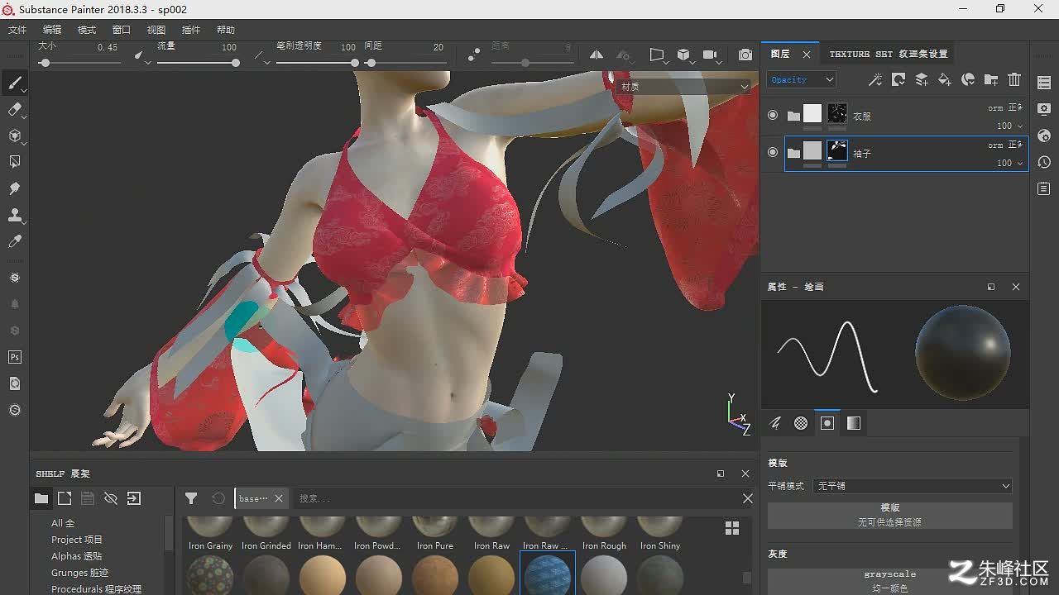Toggle visibility of 袖子 layer
The width and height of the screenshot is (1059, 595).
(773, 152)
